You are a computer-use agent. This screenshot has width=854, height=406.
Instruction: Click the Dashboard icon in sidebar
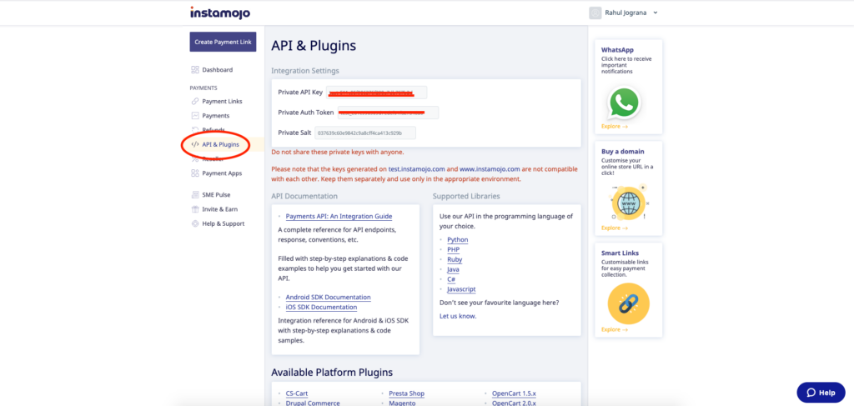[x=195, y=70]
